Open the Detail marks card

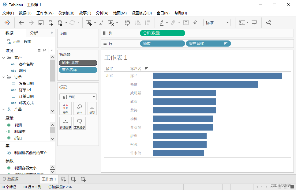tap(66, 123)
